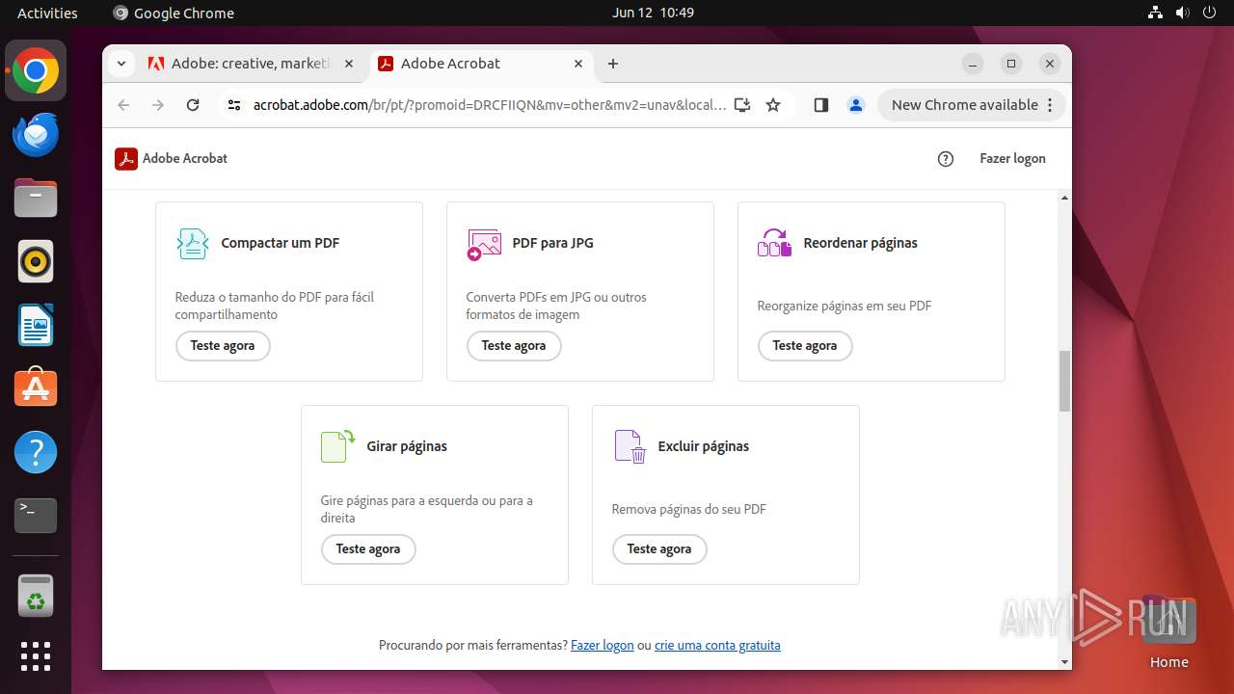The height and width of the screenshot is (694, 1234).
Task: Click the scrollbar up arrow
Action: 1064,198
